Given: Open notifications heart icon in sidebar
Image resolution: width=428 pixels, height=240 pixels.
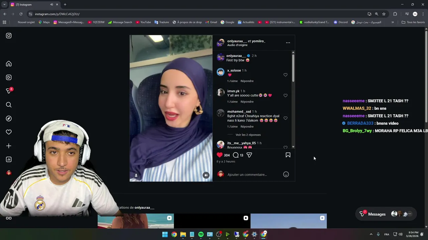Looking at the screenshot, I should click(9, 132).
